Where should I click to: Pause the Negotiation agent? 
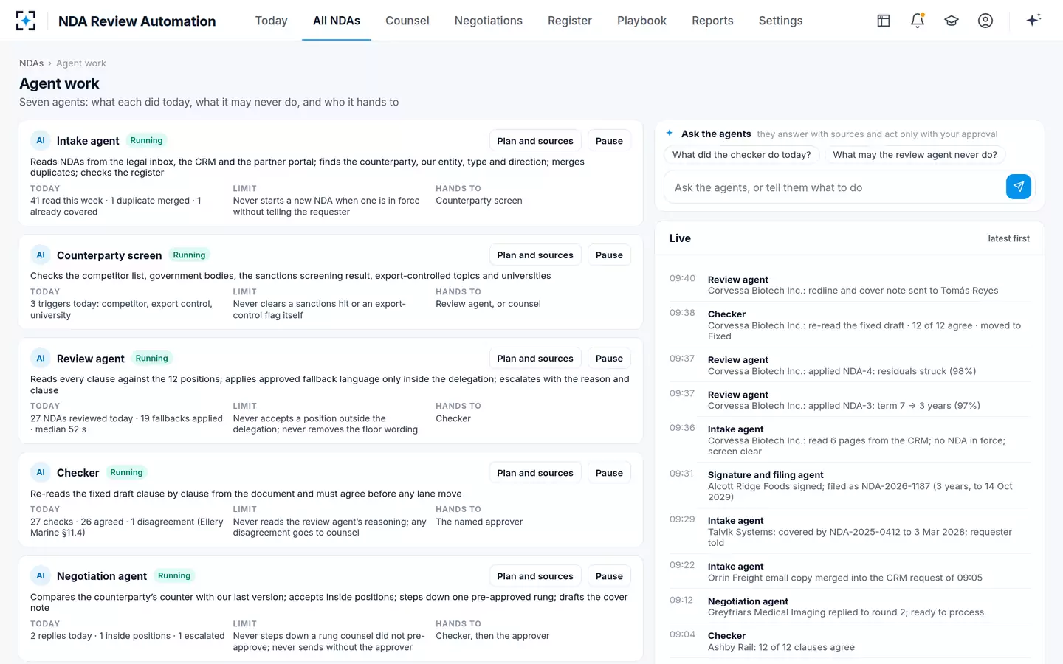click(609, 576)
